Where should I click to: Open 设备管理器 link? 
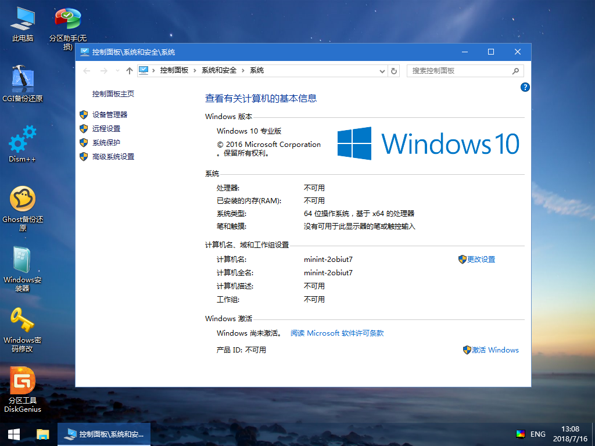[110, 115]
